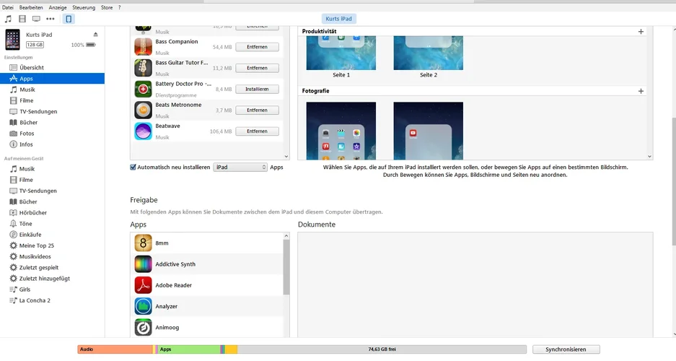Remove Bass Companion with Entfernen
The height and width of the screenshot is (361, 676).
pyautogui.click(x=257, y=47)
